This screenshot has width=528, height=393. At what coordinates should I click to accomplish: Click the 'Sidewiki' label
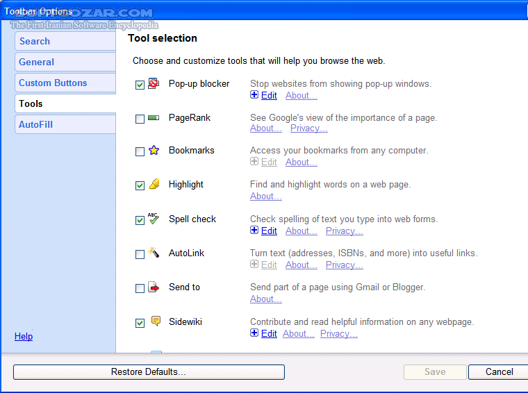click(x=185, y=321)
